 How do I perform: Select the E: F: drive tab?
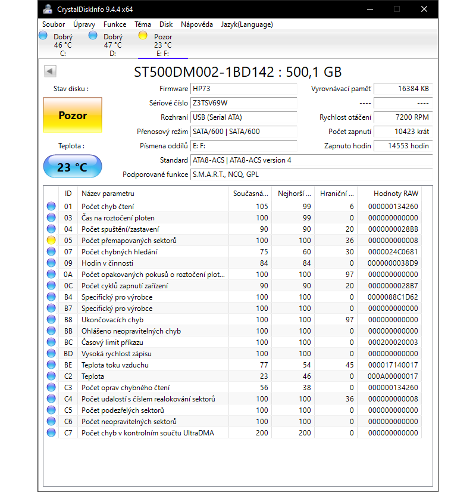click(163, 45)
